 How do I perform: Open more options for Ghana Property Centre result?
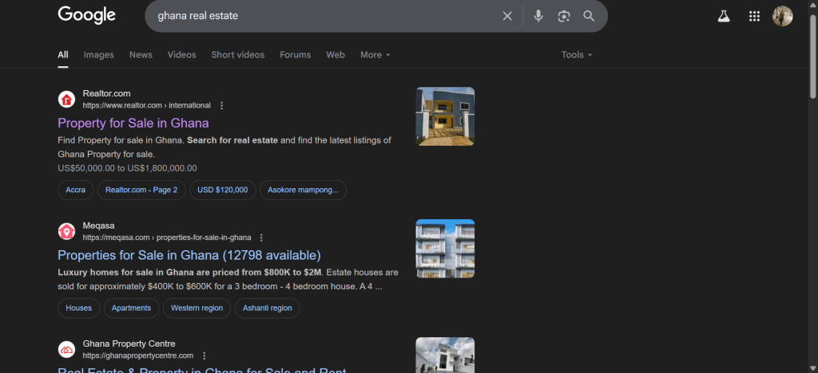204,355
